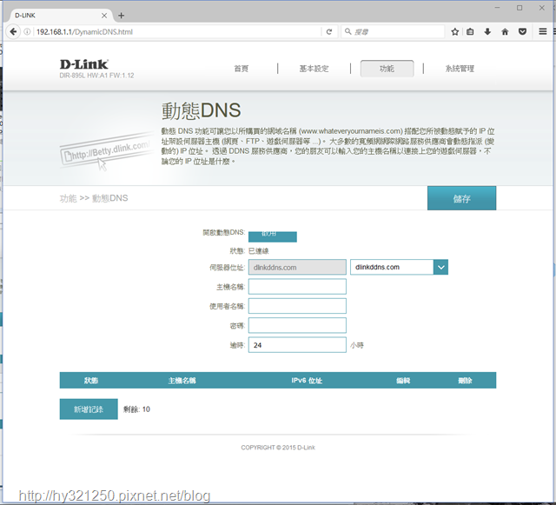Open the 基本設定 navigation tab
556x505 pixels.
[x=314, y=69]
